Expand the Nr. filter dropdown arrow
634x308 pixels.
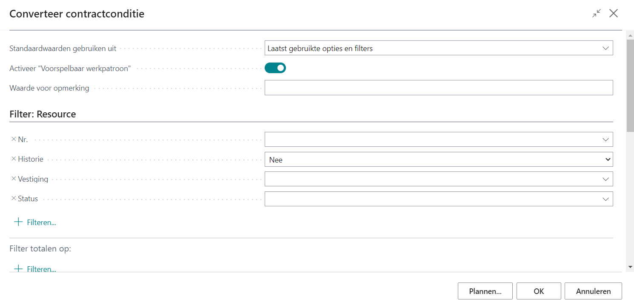pos(605,140)
